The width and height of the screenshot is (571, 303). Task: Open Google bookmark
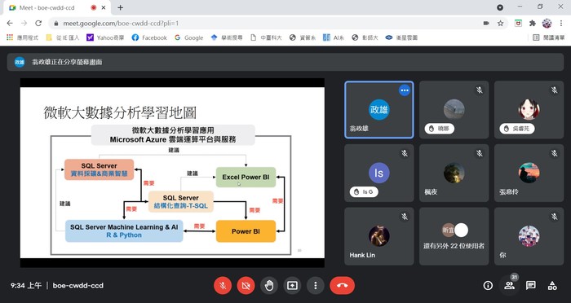188,37
